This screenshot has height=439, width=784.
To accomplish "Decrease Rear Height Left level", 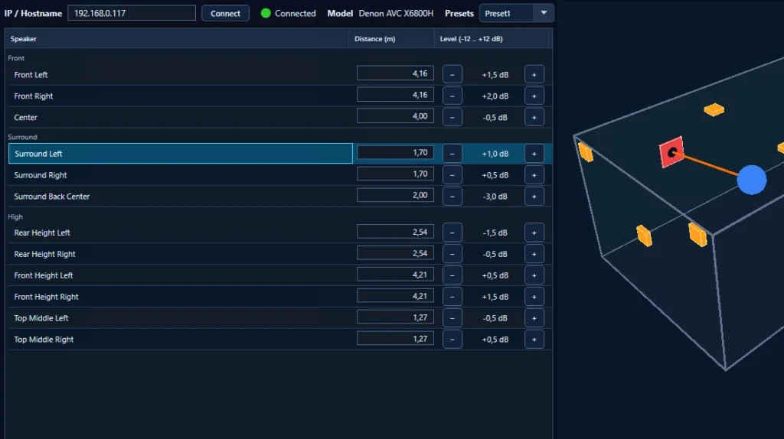I will [452, 233].
